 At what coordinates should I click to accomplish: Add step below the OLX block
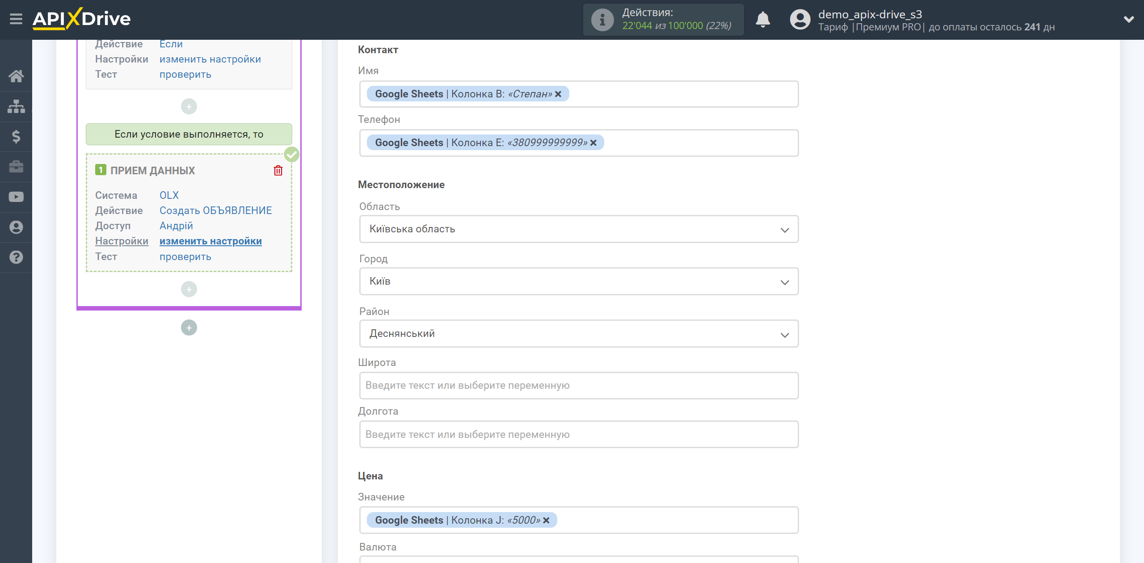click(189, 289)
